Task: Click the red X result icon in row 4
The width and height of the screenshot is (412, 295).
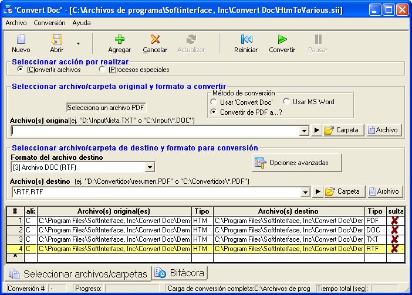Action: [394, 249]
